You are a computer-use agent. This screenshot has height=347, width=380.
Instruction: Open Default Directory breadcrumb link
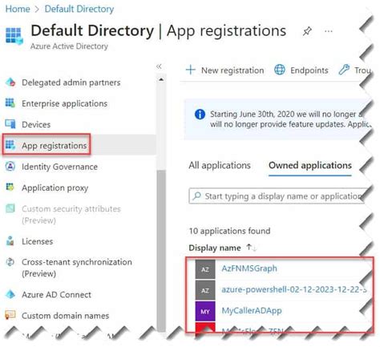(79, 9)
